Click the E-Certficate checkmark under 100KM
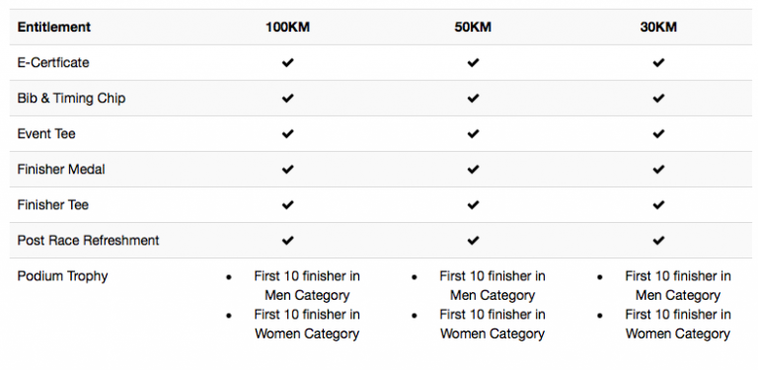This screenshot has height=370, width=758. (x=287, y=63)
